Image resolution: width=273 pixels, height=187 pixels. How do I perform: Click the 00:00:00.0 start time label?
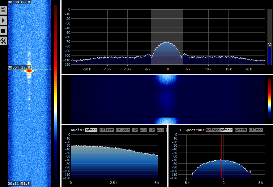coord(19,2)
